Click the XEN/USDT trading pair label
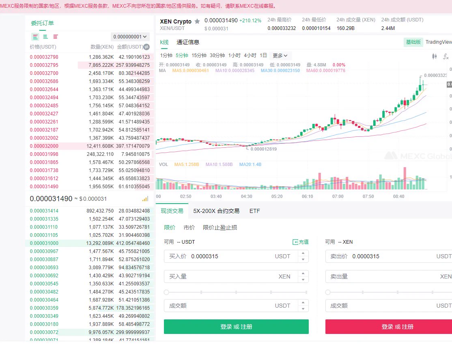 [x=172, y=28]
